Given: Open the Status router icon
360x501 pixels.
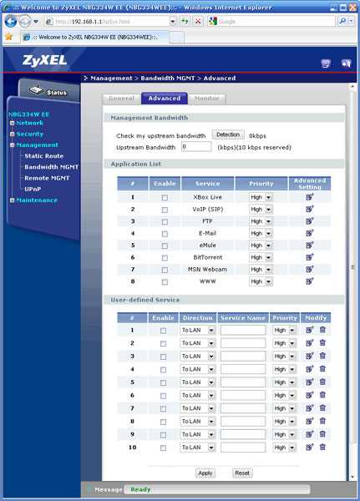Looking at the screenshot, I should point(36,90).
